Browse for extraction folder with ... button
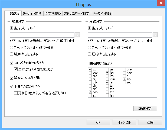This screenshot has width=167, height=130. tap(77, 35)
